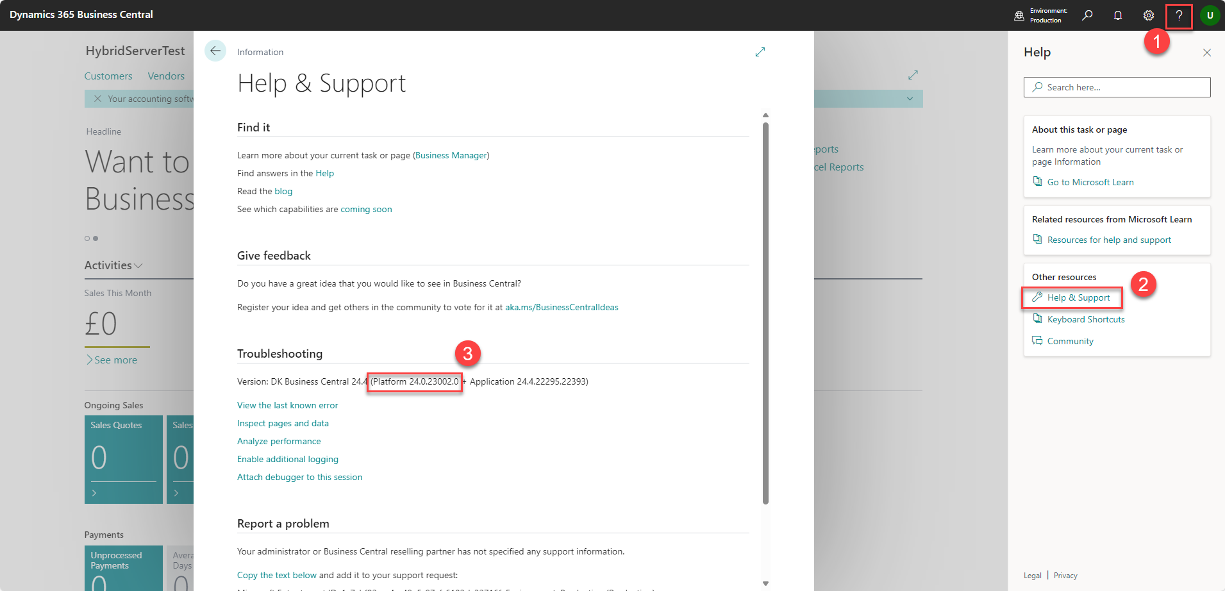
Task: Open Keyboard Shortcuts link
Action: [x=1086, y=319]
